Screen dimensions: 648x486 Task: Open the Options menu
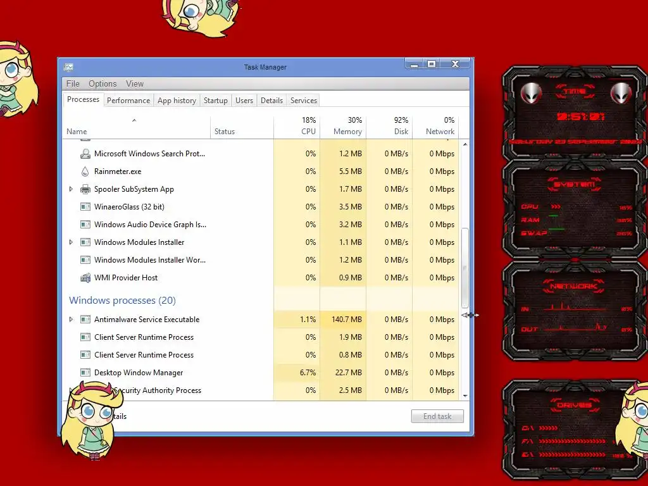coord(103,84)
